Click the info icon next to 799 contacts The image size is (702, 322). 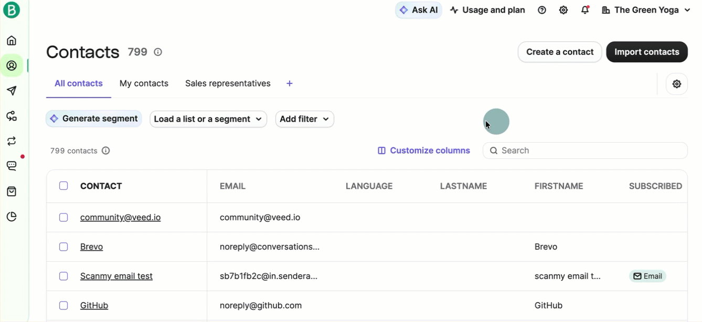coord(105,151)
